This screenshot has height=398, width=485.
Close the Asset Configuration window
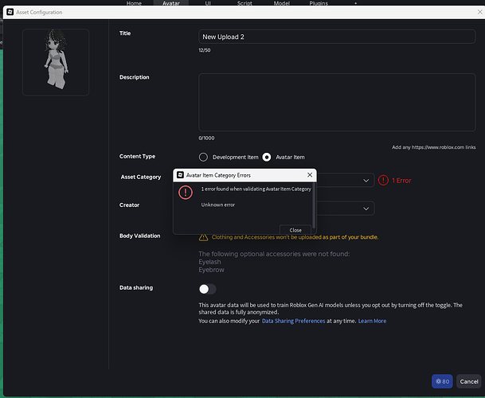coord(479,12)
